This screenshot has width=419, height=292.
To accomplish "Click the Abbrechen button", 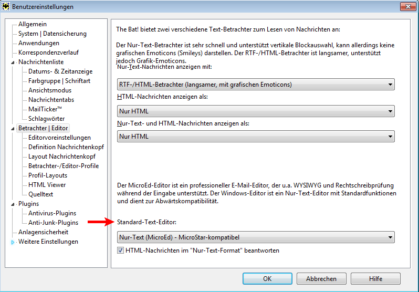I will click(x=321, y=279).
